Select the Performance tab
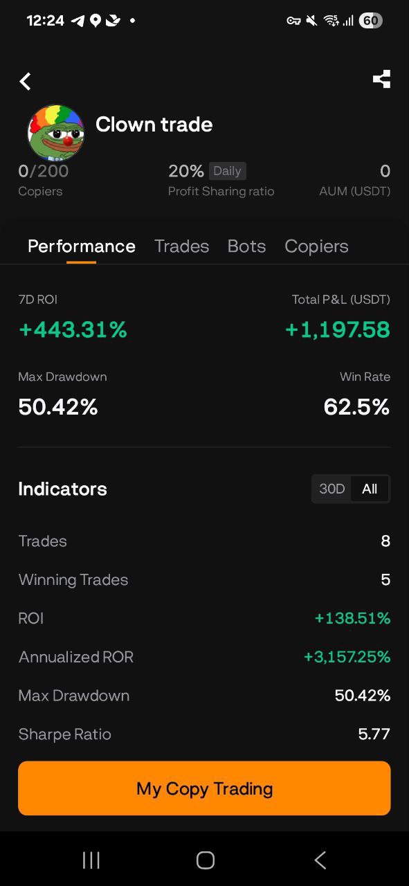This screenshot has width=409, height=886. pos(82,246)
